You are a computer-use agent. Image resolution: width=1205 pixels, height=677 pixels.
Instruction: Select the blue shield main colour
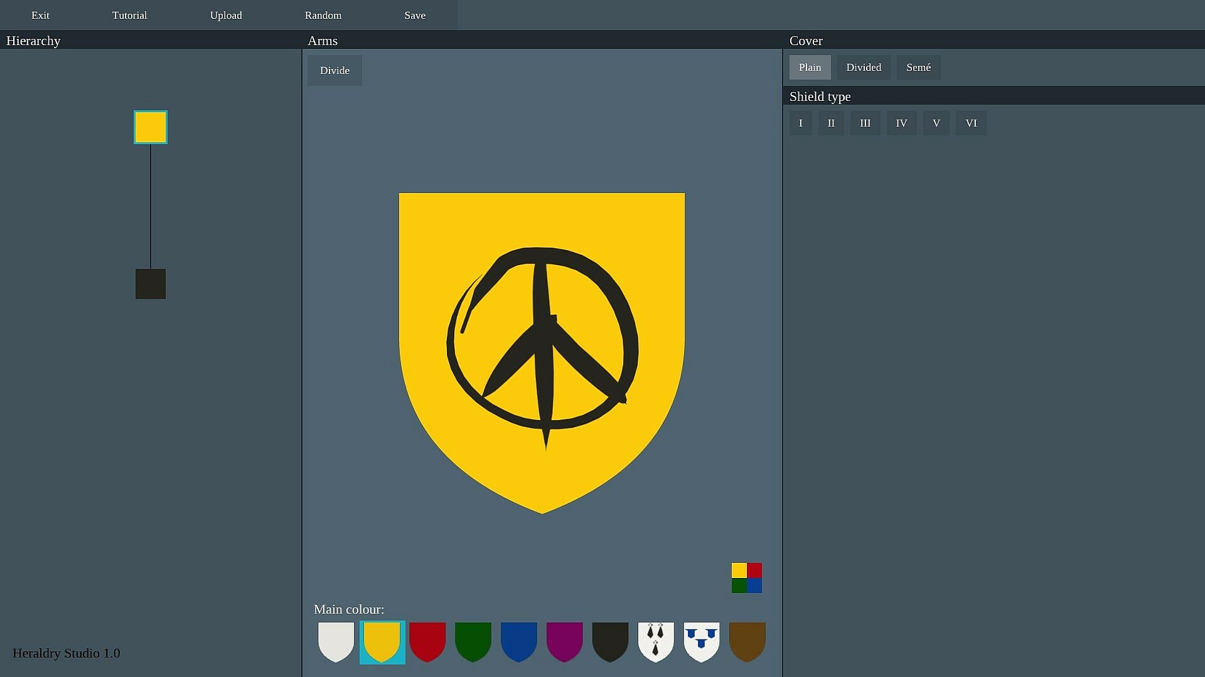coord(518,641)
